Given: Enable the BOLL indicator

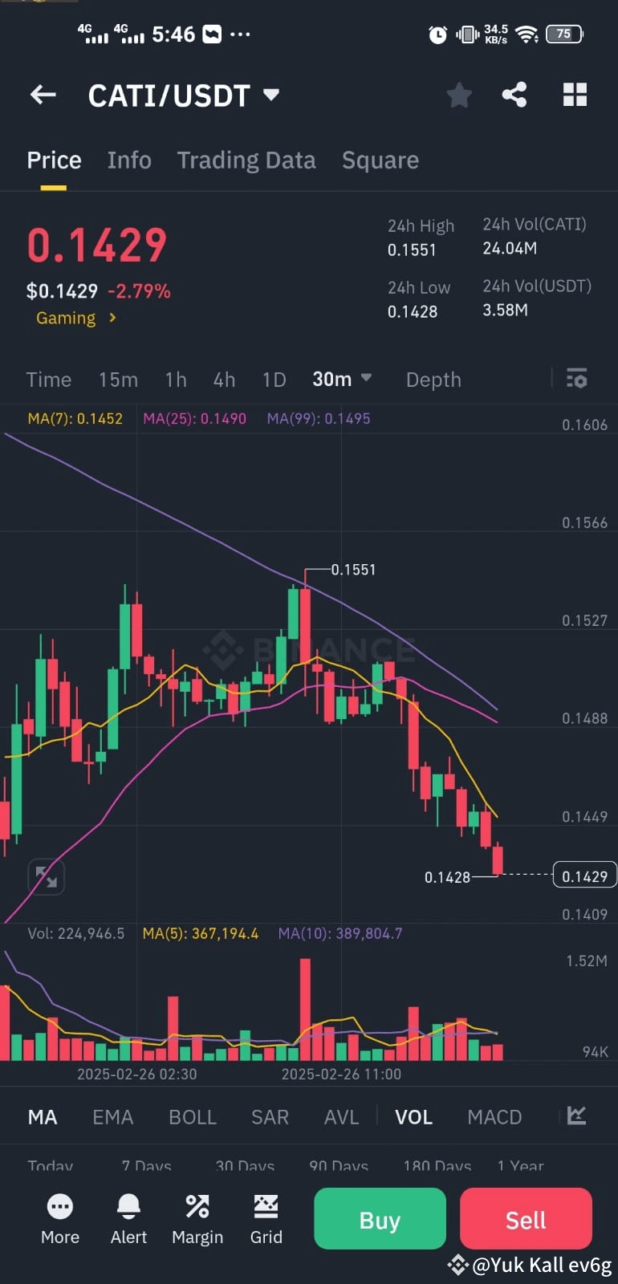Looking at the screenshot, I should click(193, 1116).
